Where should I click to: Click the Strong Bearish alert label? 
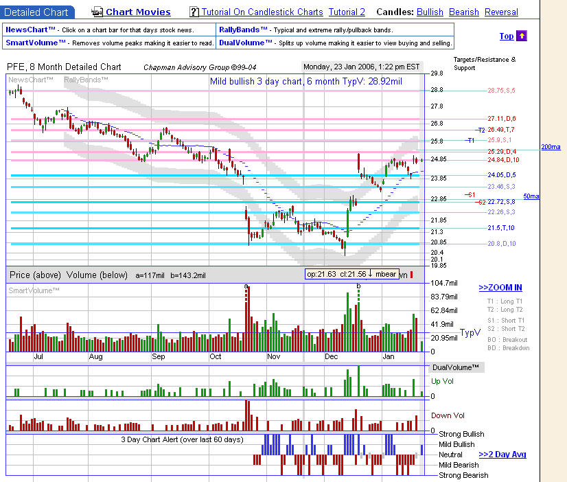463,475
